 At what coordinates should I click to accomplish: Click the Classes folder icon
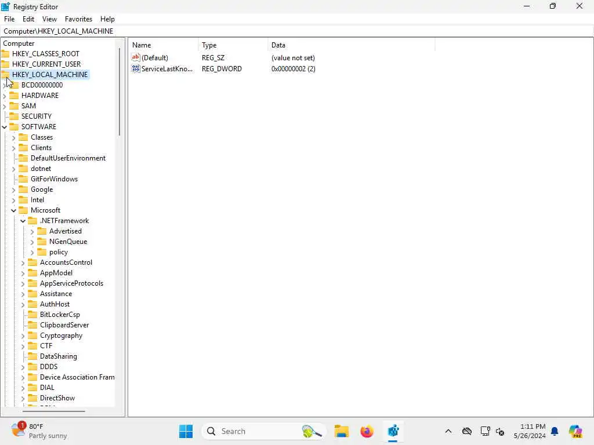(23, 137)
